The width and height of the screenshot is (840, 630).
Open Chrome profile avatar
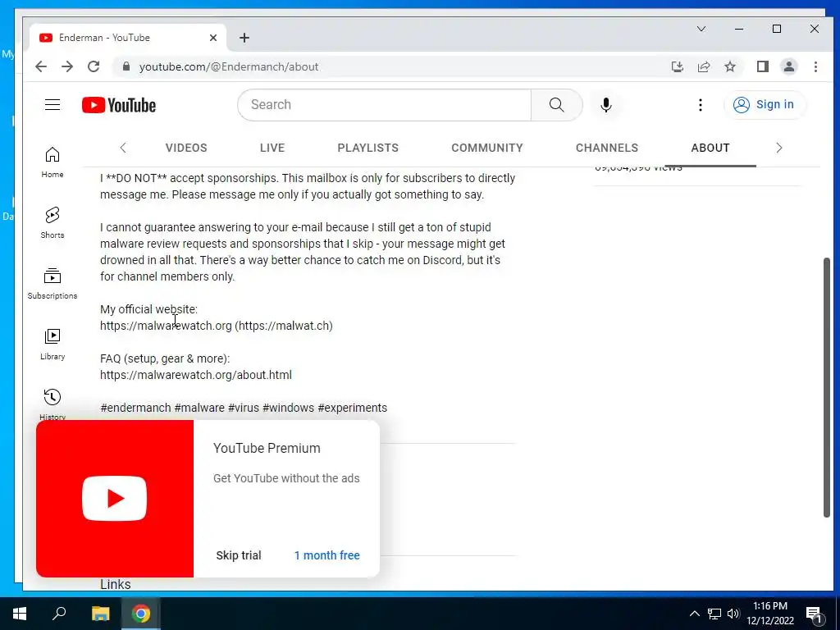pyautogui.click(x=789, y=66)
